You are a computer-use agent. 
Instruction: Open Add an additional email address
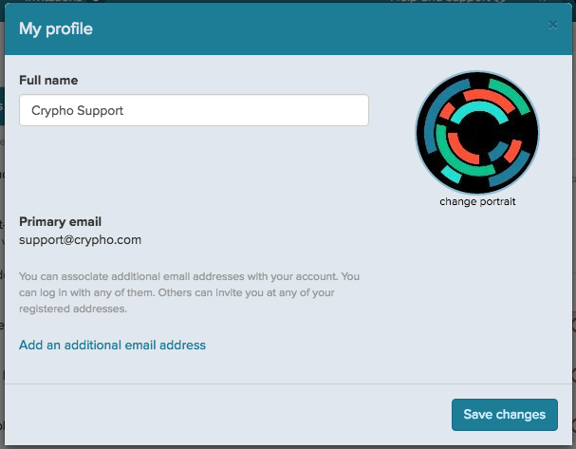coord(112,345)
